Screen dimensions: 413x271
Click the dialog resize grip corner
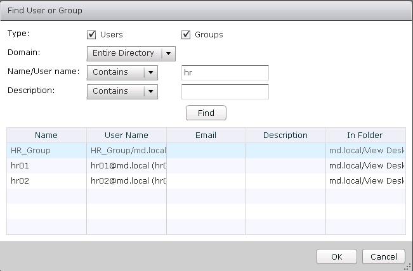pyautogui.click(x=408, y=267)
